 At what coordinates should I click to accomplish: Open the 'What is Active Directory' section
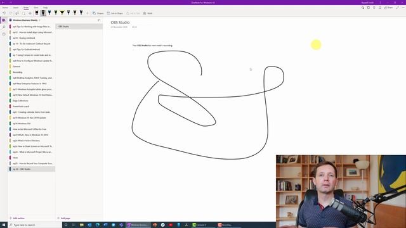(x=32, y=141)
